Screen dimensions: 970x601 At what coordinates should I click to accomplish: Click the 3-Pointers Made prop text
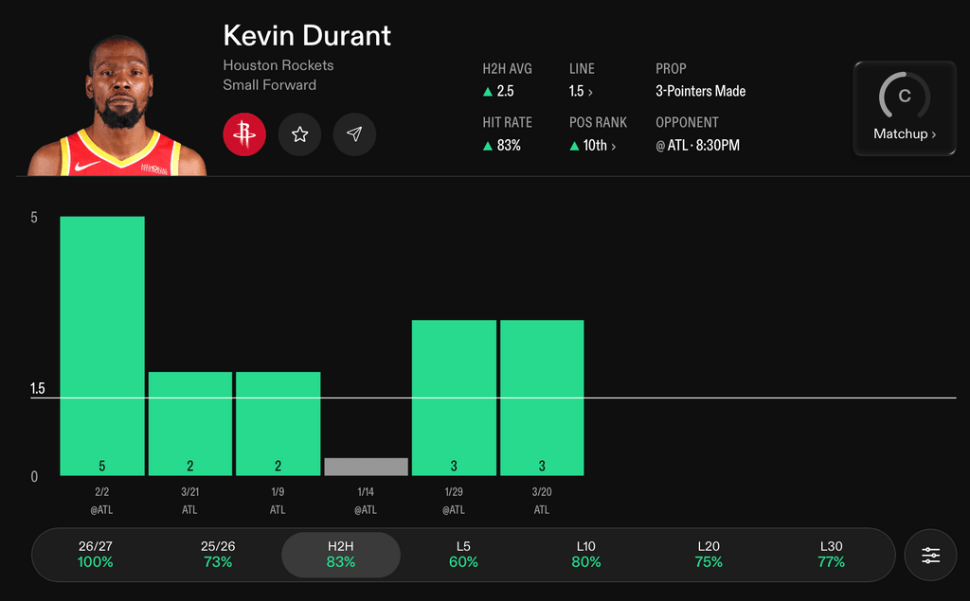[x=700, y=92]
